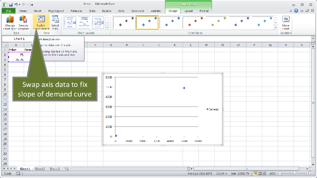The width and height of the screenshot is (317, 178).
Task: Switch to the Add-Ins tab
Action: [x=156, y=11]
